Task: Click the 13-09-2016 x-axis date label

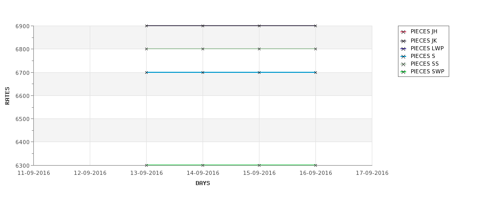Action: [x=146, y=173]
